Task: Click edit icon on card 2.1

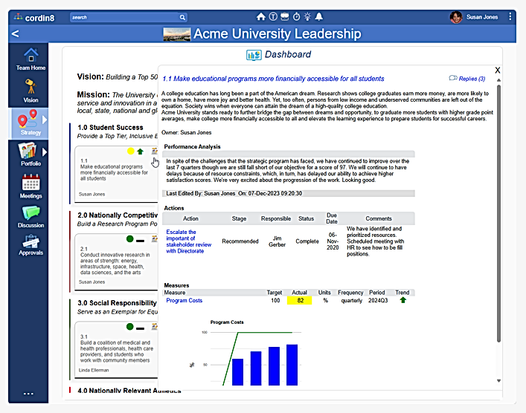Action: [154, 239]
